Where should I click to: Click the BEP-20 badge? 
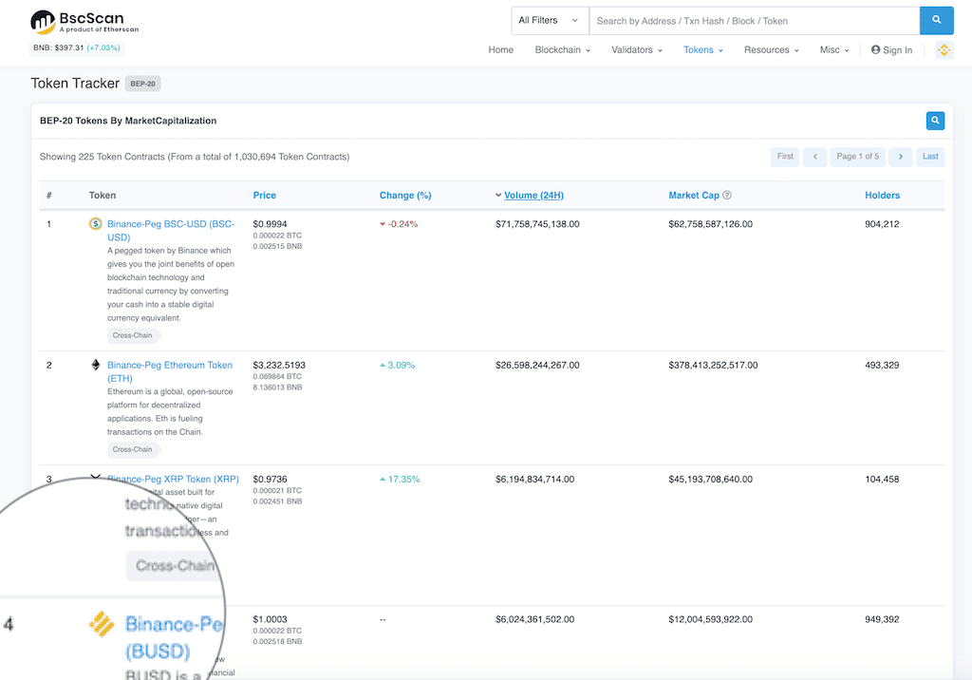click(142, 84)
